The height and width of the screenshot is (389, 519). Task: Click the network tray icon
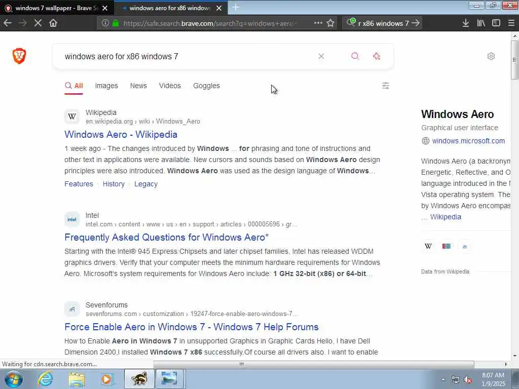pos(456,380)
